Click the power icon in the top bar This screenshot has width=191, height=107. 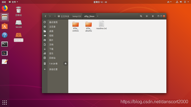pyautogui.click(x=185, y=2)
